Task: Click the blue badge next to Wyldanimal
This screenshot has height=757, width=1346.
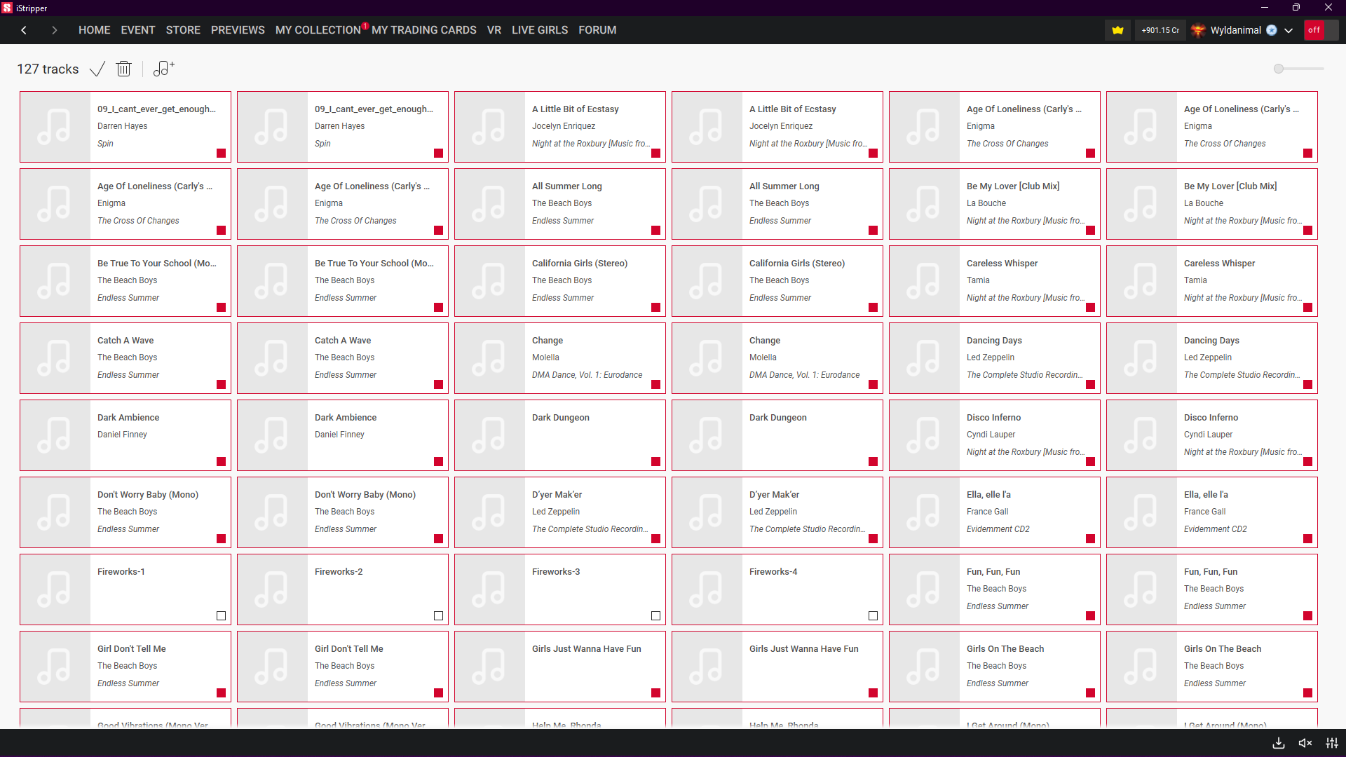Action: pos(1272,30)
